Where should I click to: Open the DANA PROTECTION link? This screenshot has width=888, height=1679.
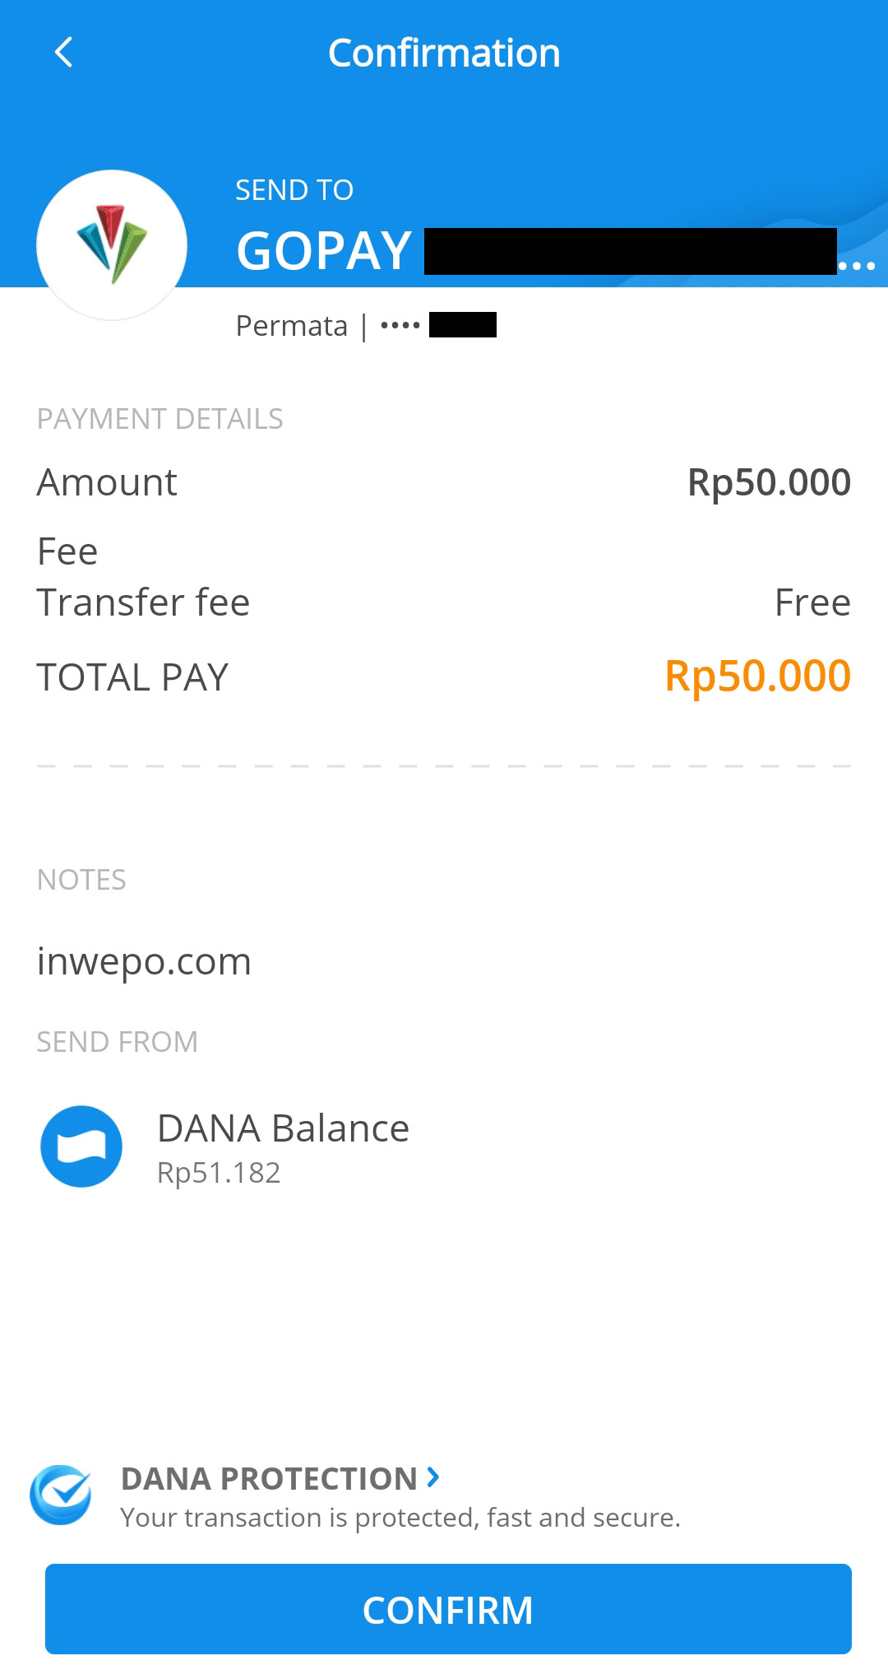point(269,1479)
